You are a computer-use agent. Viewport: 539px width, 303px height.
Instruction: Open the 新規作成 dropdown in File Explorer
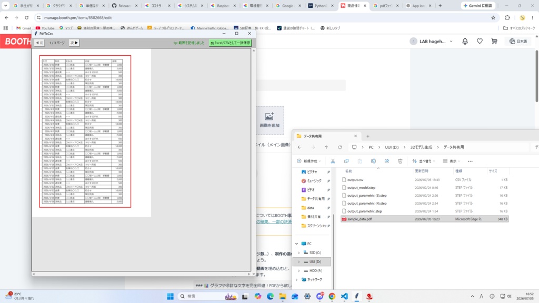tap(308, 161)
